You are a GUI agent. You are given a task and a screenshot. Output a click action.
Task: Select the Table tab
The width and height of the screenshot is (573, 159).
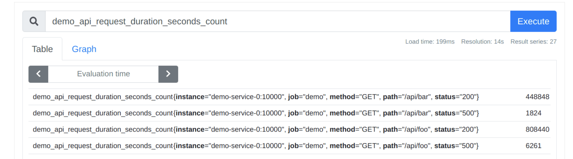pos(42,49)
